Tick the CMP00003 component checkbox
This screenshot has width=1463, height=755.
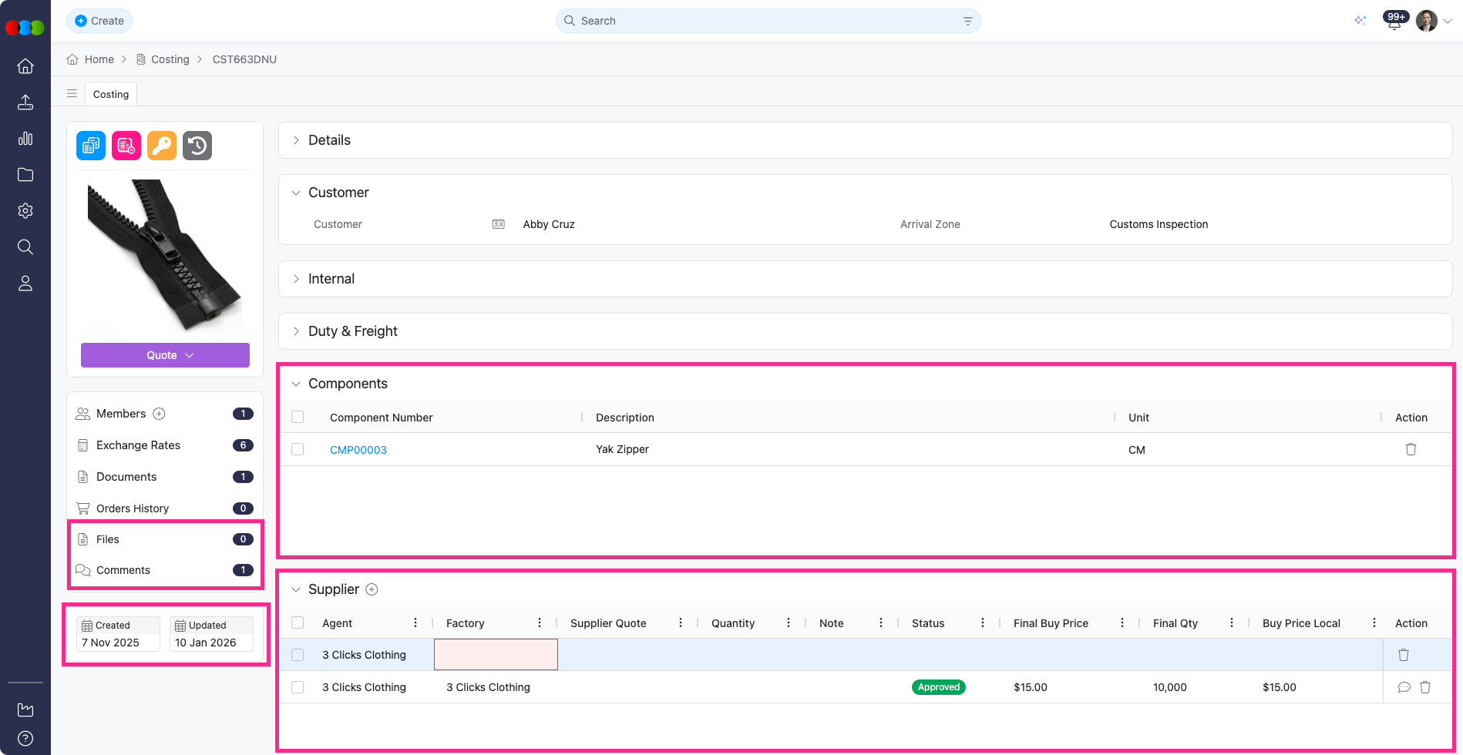[x=298, y=449]
